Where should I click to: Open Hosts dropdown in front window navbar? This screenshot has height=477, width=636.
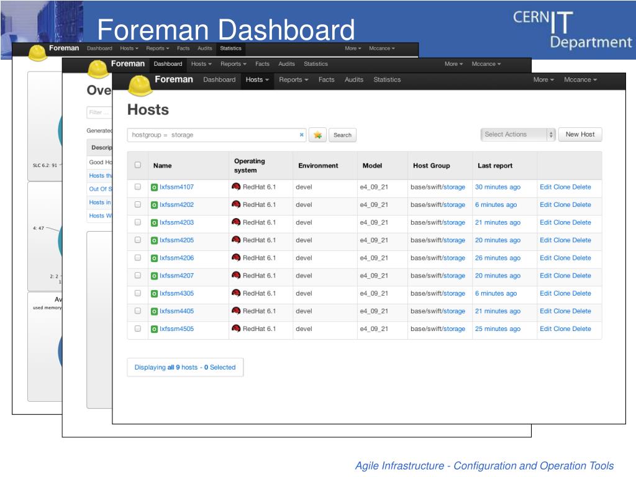pos(257,80)
